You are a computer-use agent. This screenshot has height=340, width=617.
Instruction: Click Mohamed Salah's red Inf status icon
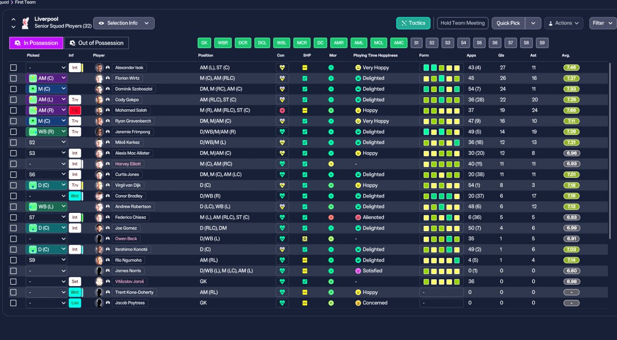[x=75, y=110]
